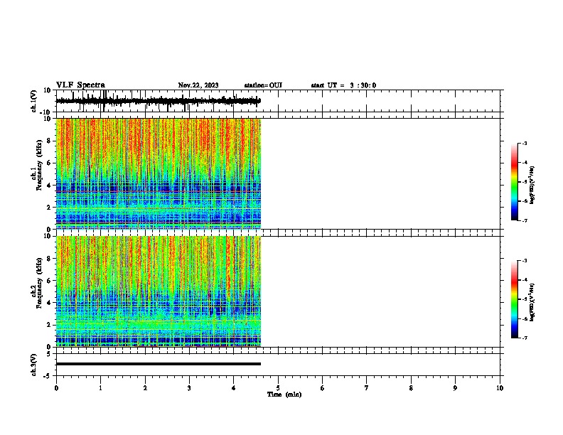Click the "ch.1(V)" axis label
Screen dimensions: 563x435
34,101
